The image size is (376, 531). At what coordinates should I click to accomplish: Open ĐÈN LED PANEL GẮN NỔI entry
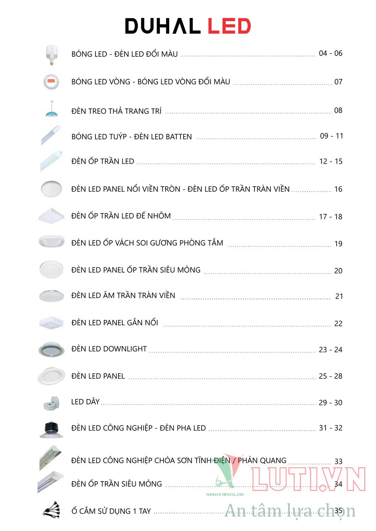click(x=115, y=323)
